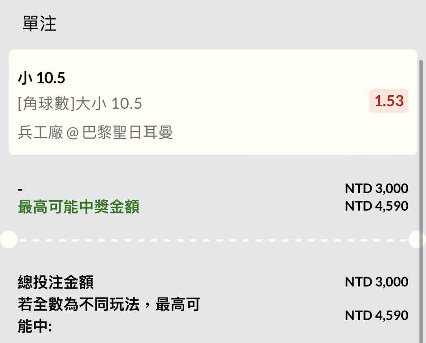Click the bottom NTD 4,590 maximum win amount

(x=377, y=315)
